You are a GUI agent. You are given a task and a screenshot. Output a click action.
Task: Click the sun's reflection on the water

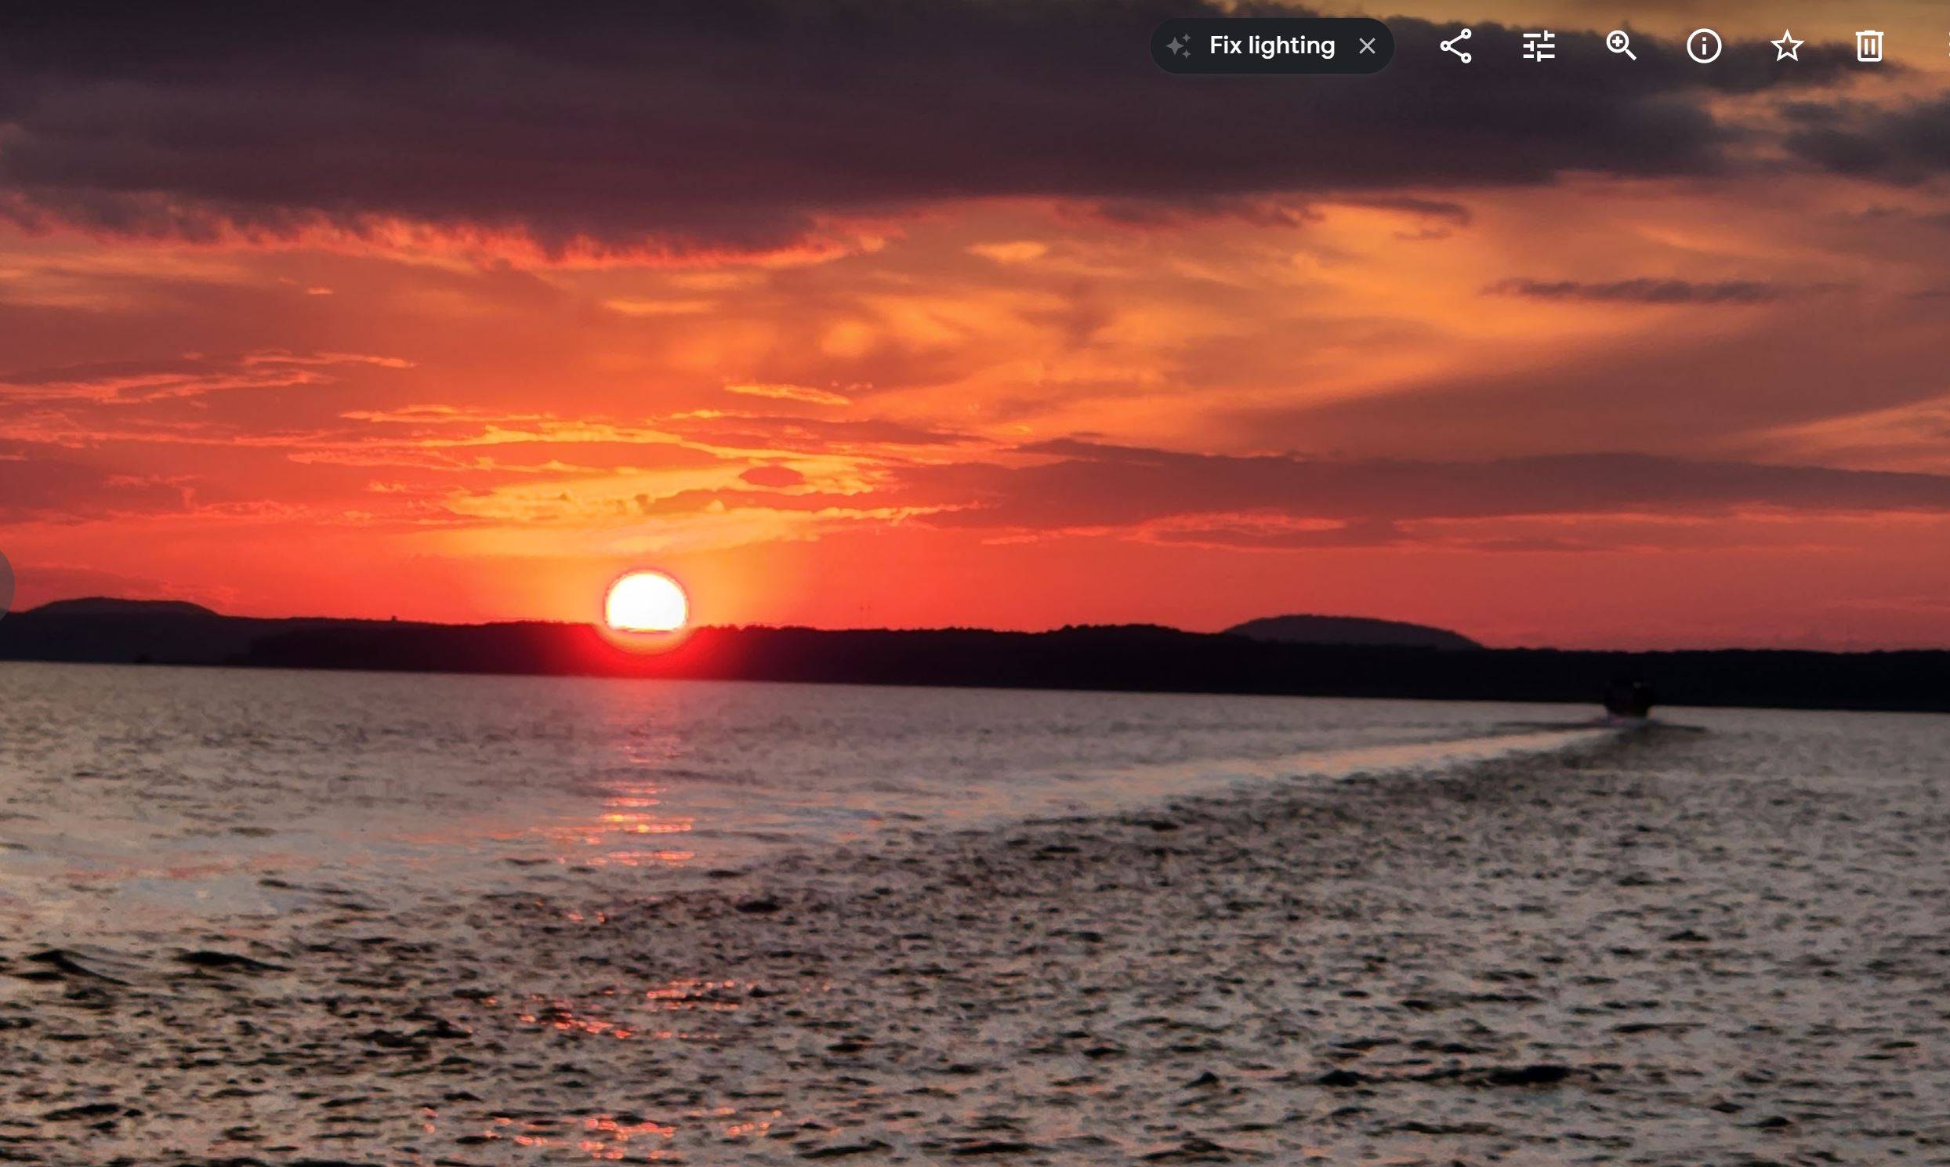pyautogui.click(x=641, y=818)
